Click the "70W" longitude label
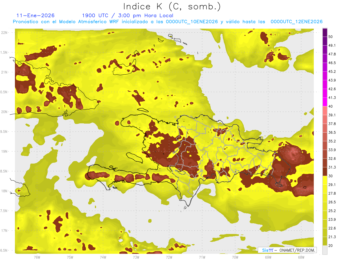The height and width of the screenshot is (261, 338). tap(235, 257)
